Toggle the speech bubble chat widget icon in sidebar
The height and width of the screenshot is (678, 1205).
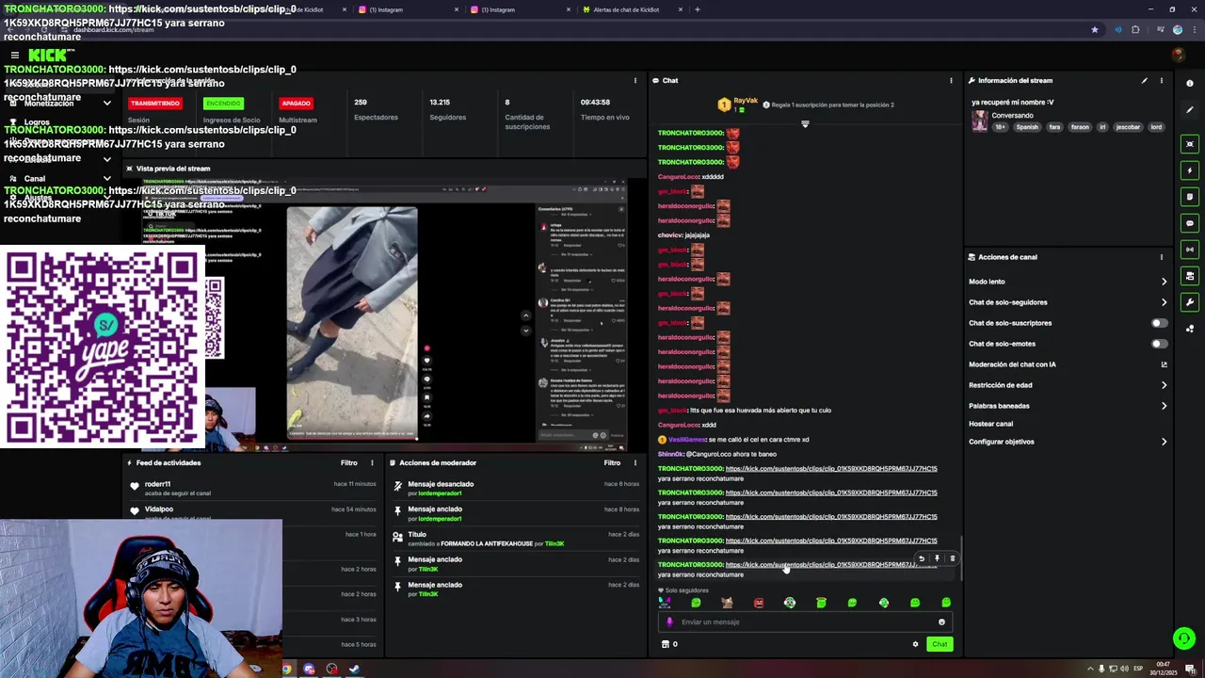(1190, 223)
